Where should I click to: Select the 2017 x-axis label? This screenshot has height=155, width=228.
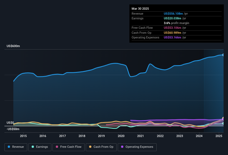62,136
